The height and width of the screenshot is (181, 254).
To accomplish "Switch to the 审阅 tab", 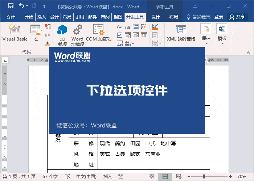I will [x=105, y=17].
